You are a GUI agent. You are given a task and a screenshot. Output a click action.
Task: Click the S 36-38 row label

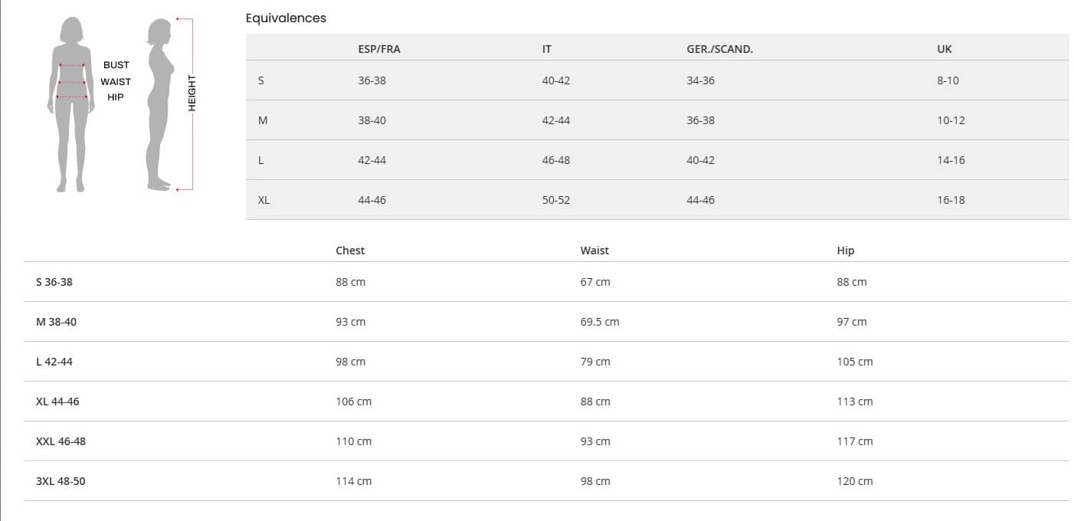pyautogui.click(x=54, y=282)
